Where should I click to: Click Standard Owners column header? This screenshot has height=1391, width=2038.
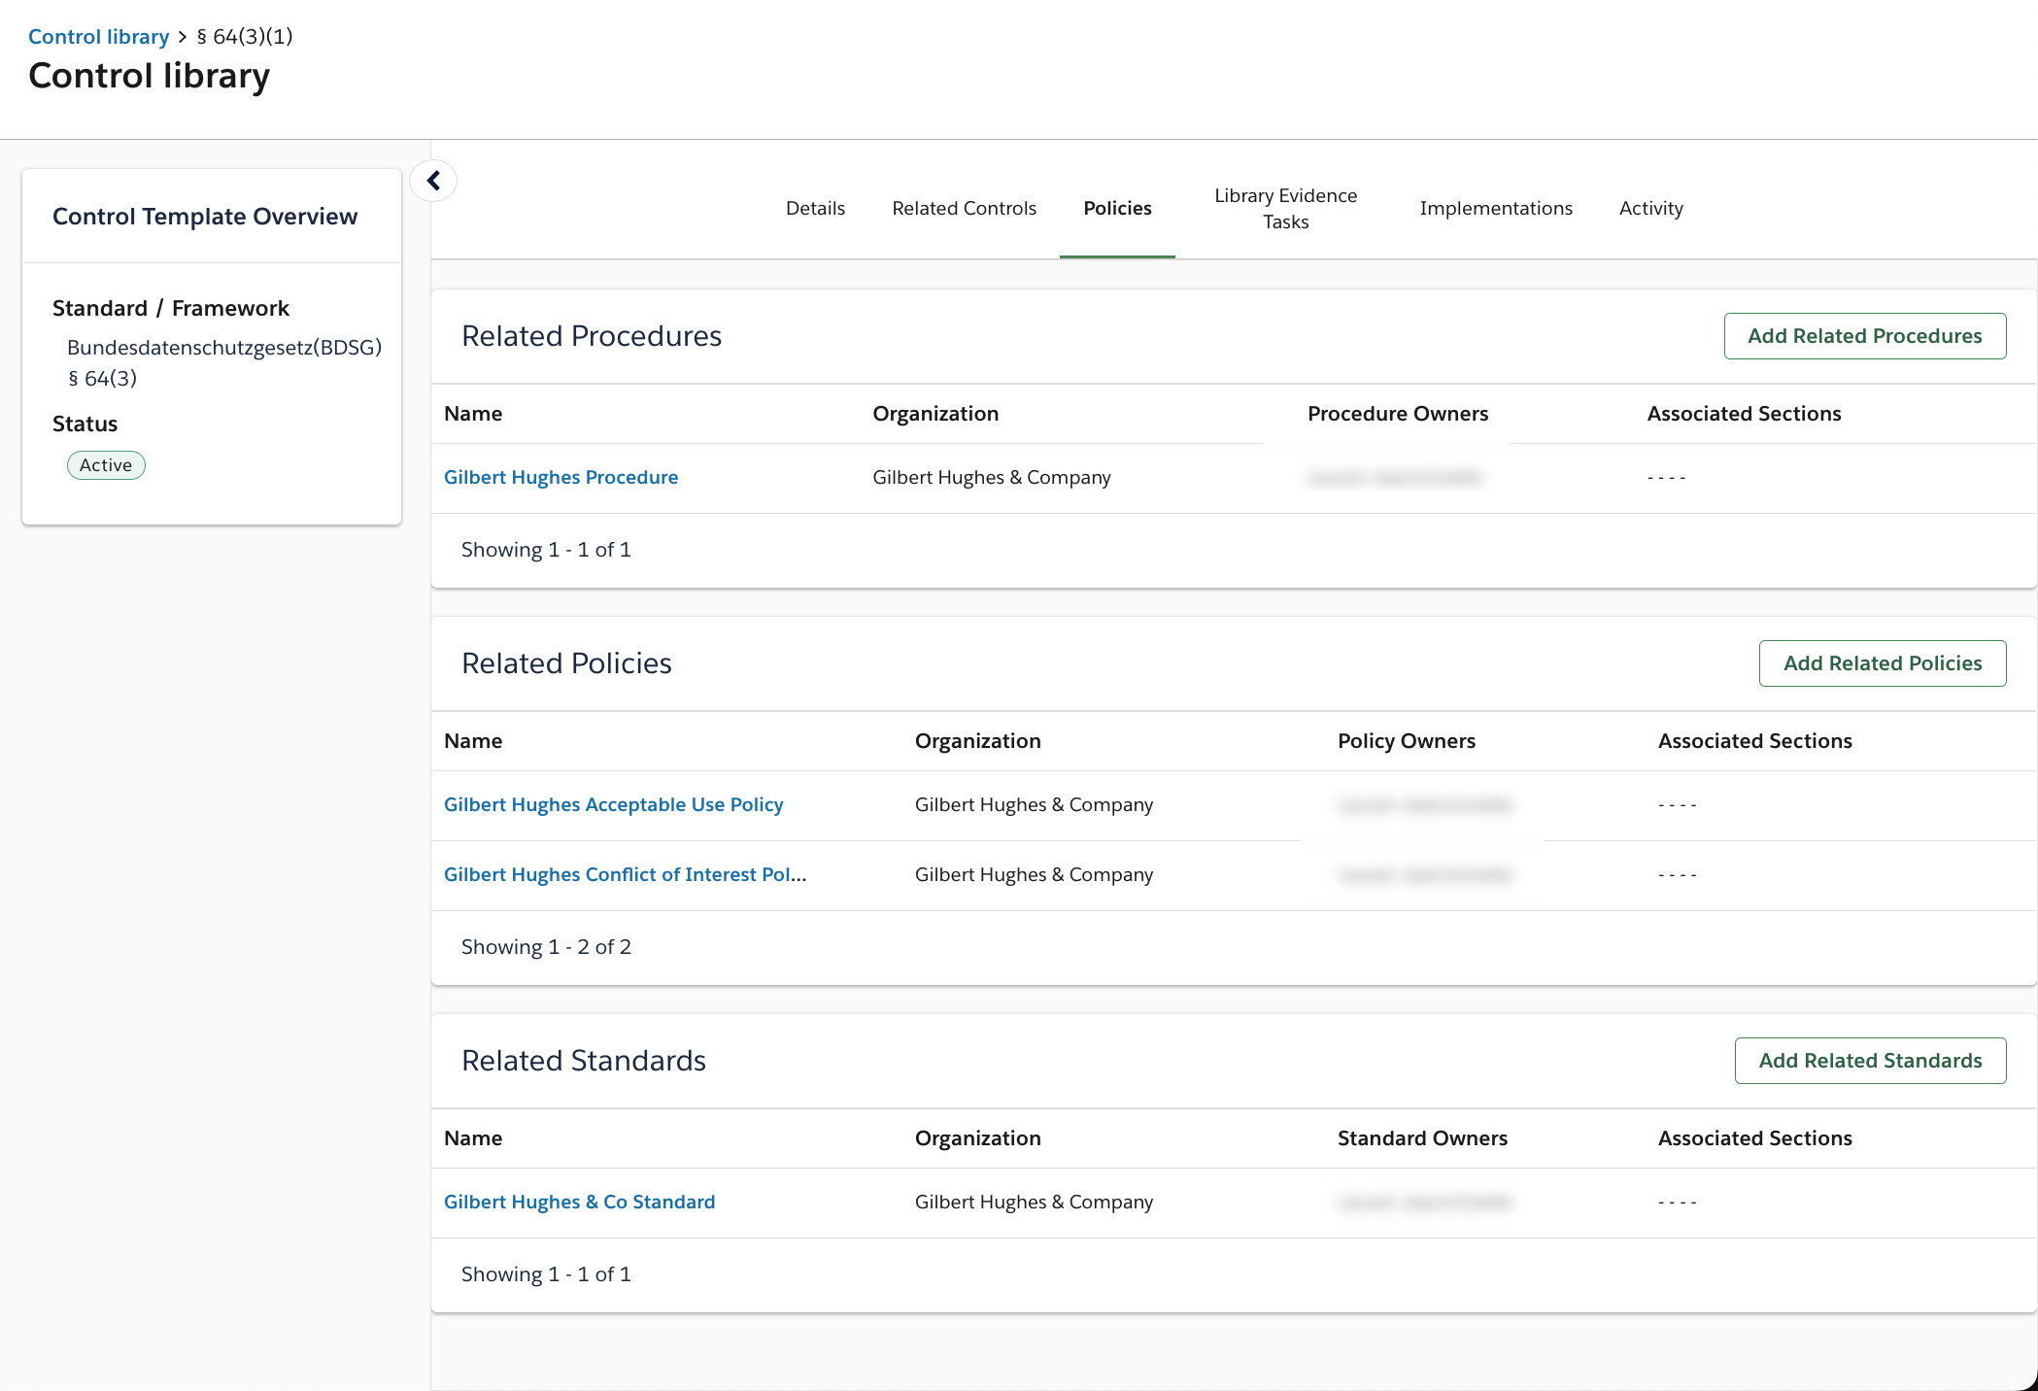[x=1422, y=1138]
